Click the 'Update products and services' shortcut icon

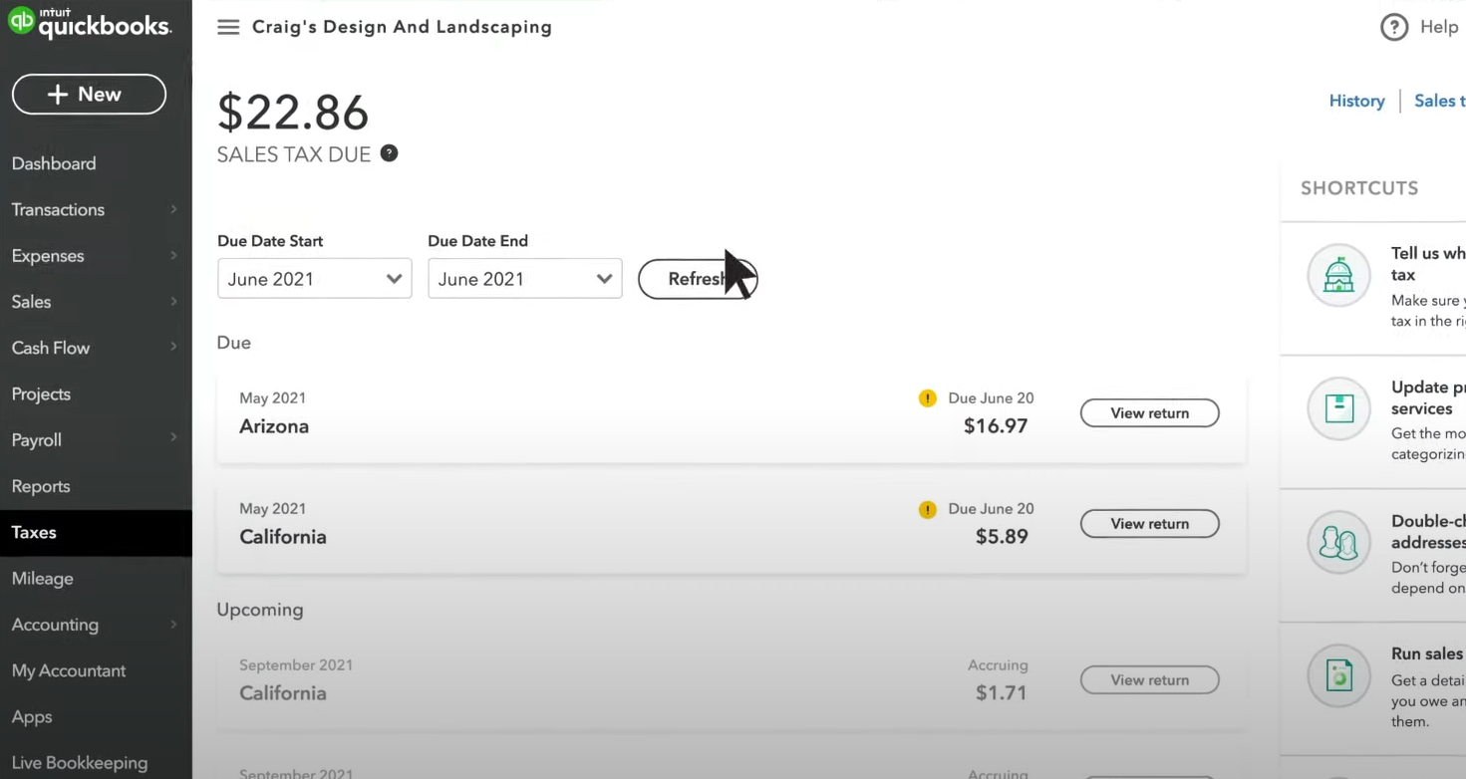pos(1338,408)
